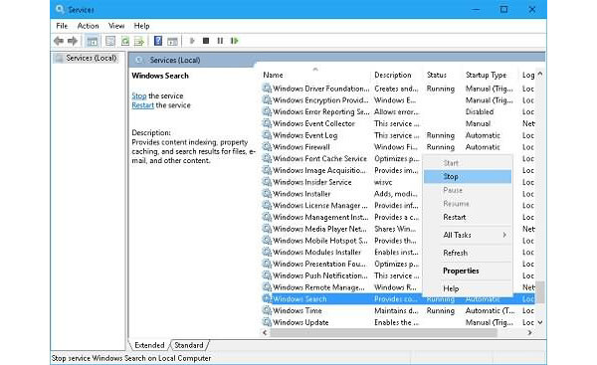
Task: Choose Stop in the context menu
Action: [468, 177]
